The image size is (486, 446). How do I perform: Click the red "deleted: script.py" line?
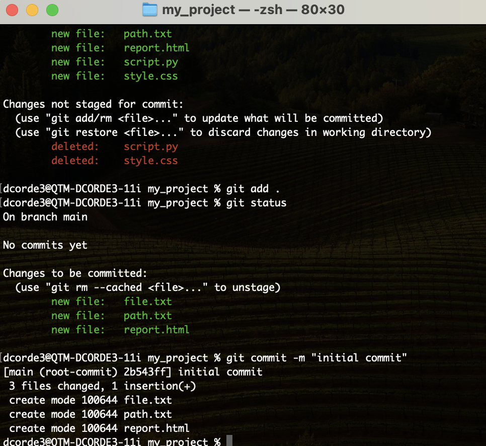click(x=114, y=147)
